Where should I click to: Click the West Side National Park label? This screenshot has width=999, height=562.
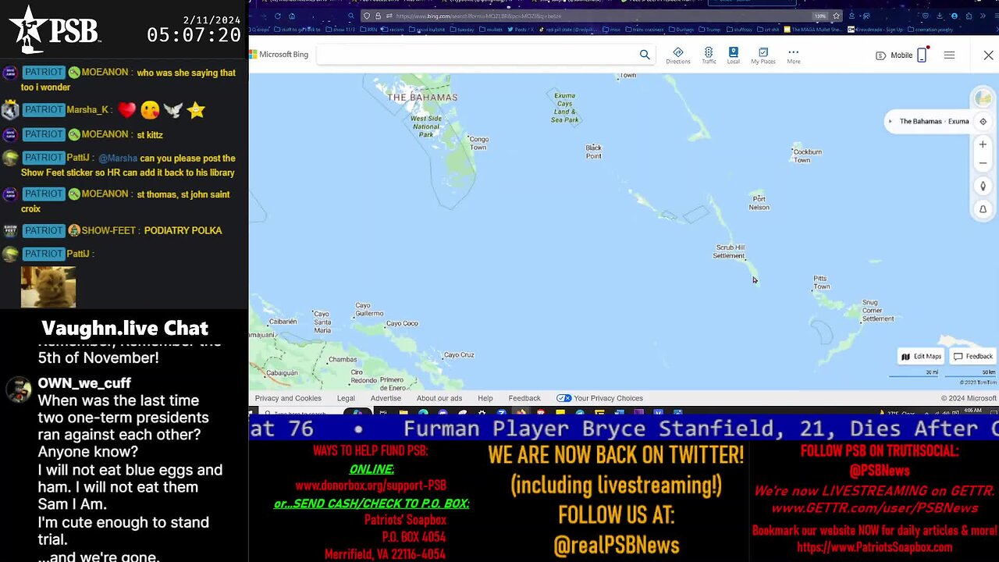(426, 125)
